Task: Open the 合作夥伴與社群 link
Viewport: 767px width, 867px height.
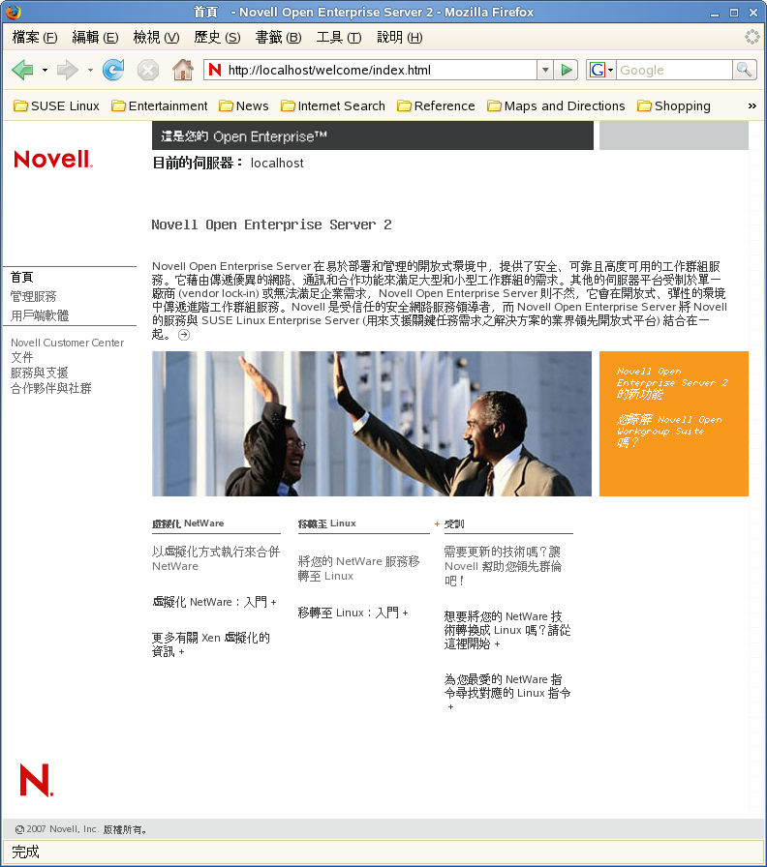Action: (x=51, y=388)
